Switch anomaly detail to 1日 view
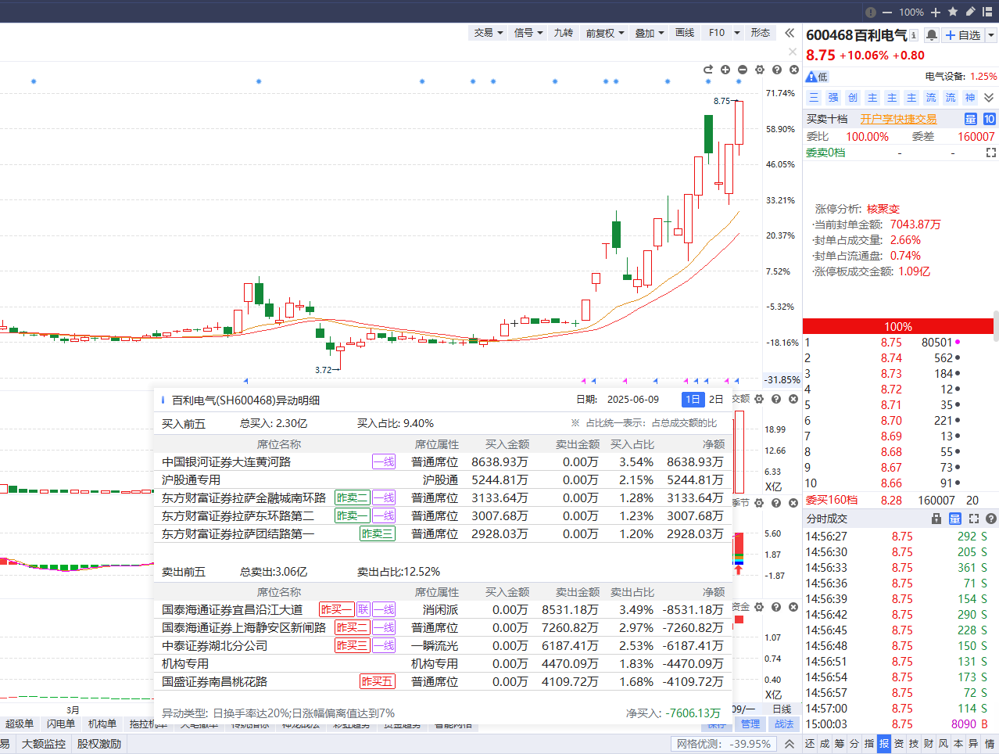Image resolution: width=999 pixels, height=754 pixels. tap(693, 399)
